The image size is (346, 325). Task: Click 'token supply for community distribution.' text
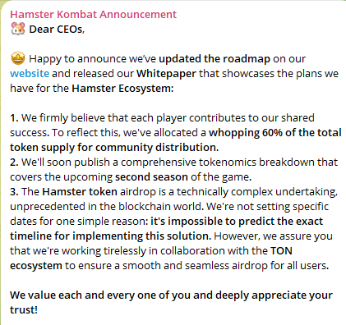point(114,148)
